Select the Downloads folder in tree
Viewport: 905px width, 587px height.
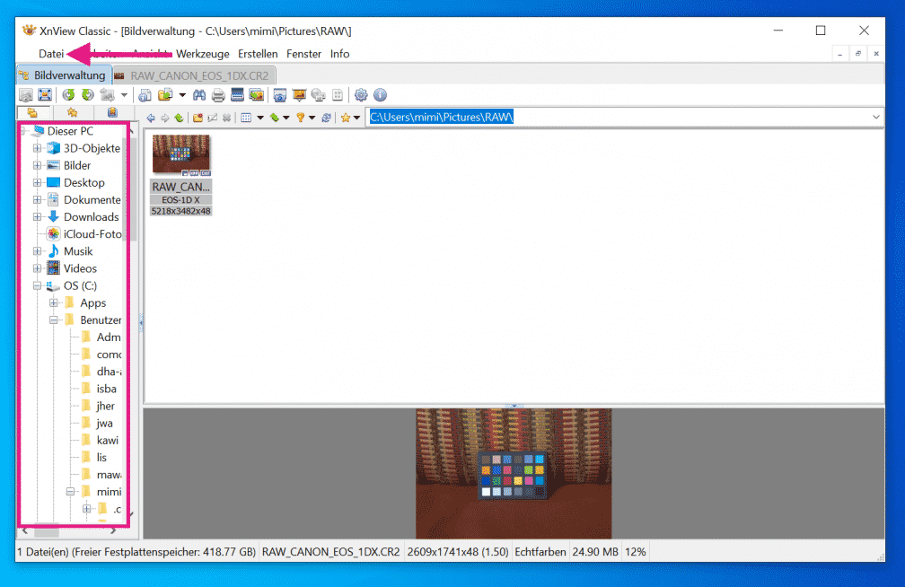pyautogui.click(x=91, y=217)
